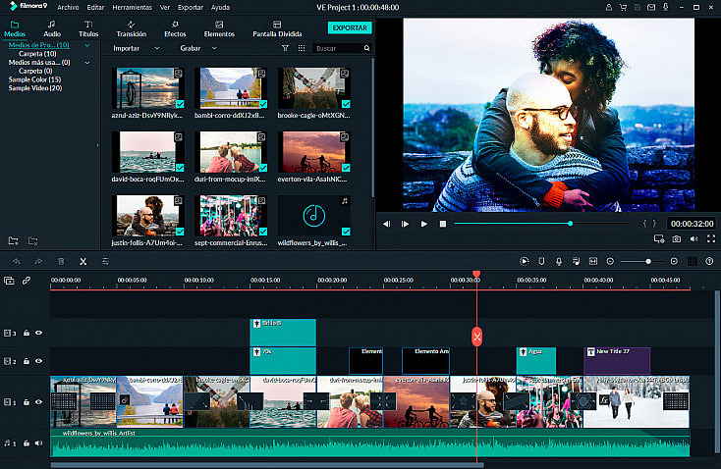Adjust preview volume speaker icon
721x469 pixels.
[693, 238]
